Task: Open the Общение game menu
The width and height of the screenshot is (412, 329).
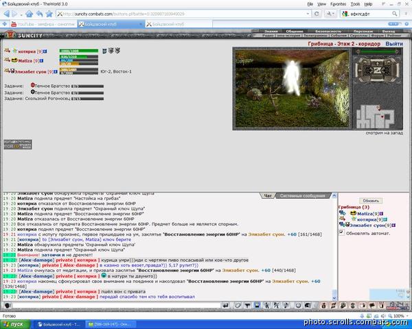Action: tap(295, 32)
